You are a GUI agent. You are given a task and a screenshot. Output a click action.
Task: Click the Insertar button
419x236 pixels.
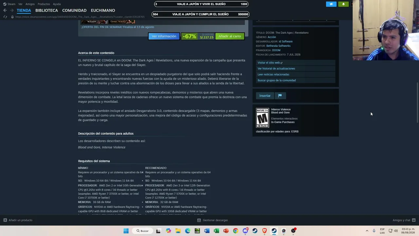pos(265,96)
